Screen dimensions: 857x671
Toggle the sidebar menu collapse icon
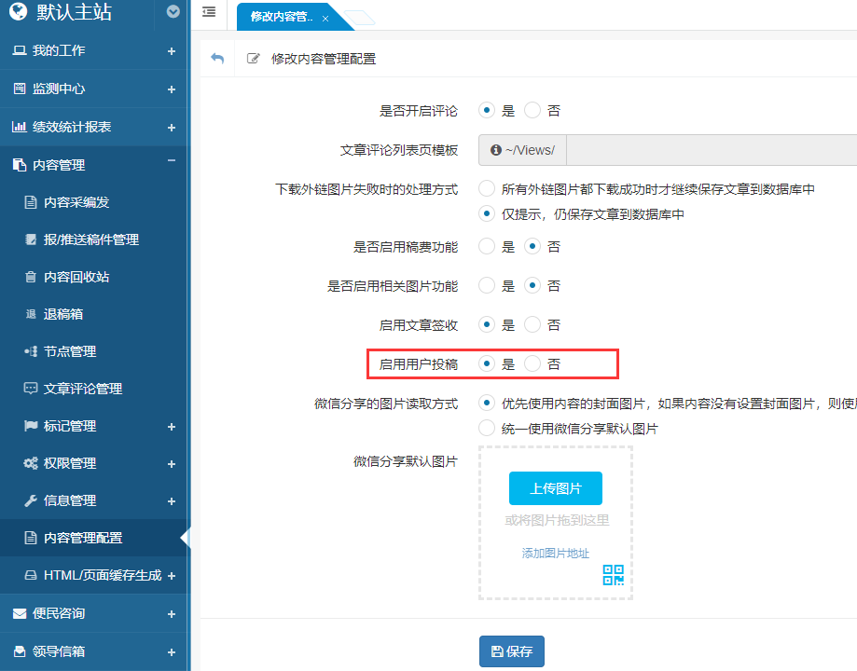point(209,12)
